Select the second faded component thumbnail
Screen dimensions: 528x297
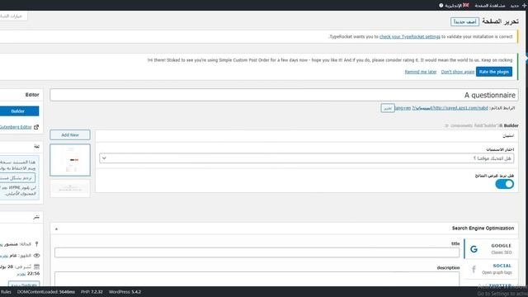[70, 188]
